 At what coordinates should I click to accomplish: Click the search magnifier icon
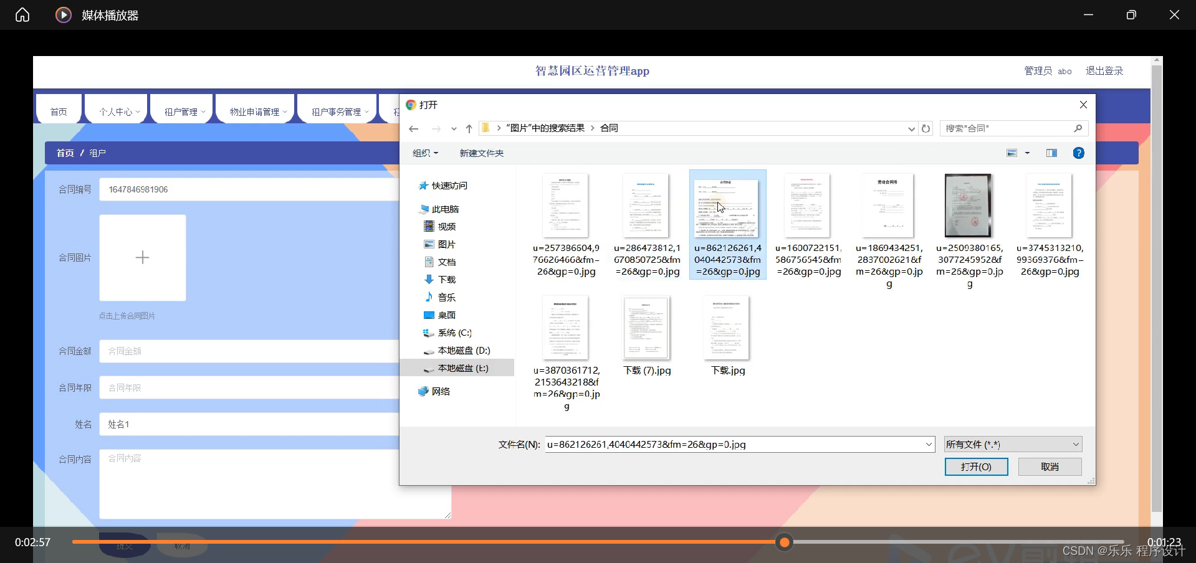[1078, 128]
